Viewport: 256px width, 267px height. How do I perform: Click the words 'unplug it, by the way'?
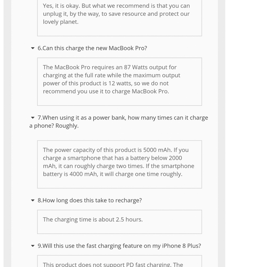71,14
